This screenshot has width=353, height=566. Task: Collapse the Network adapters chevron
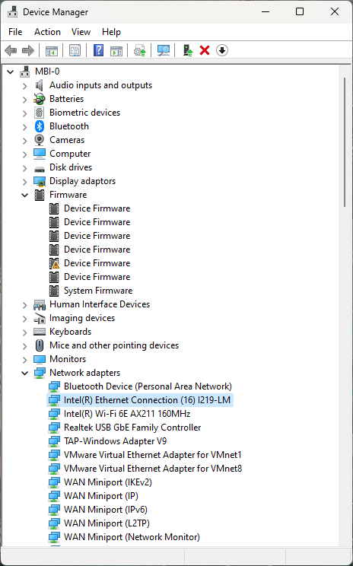pyautogui.click(x=24, y=374)
